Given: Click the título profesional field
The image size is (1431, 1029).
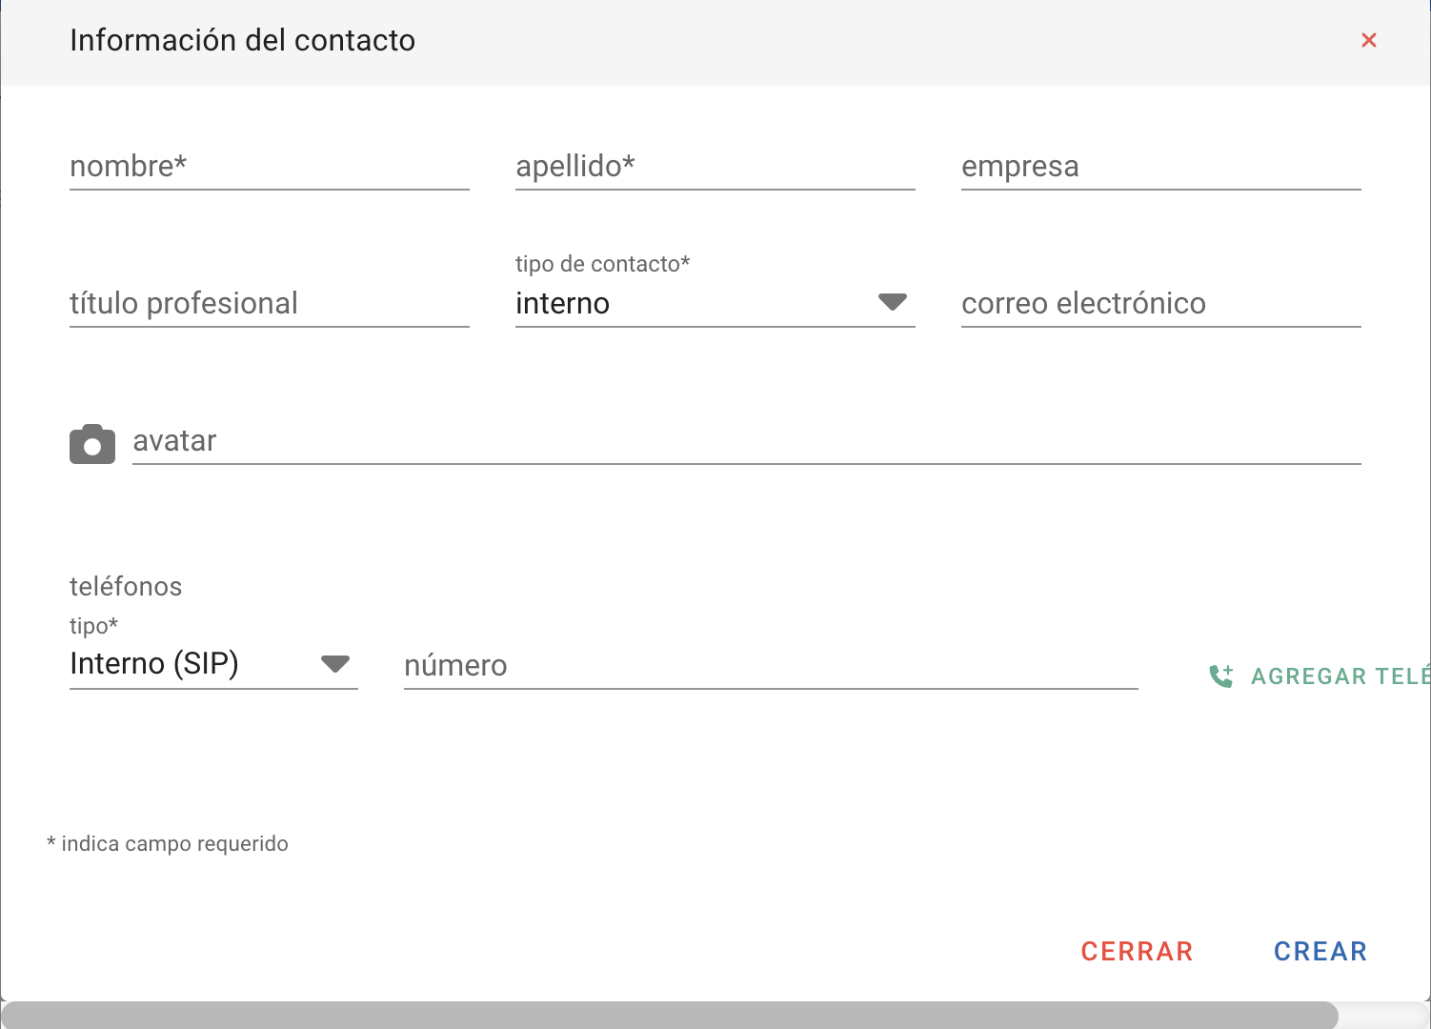Looking at the screenshot, I should pos(269,304).
